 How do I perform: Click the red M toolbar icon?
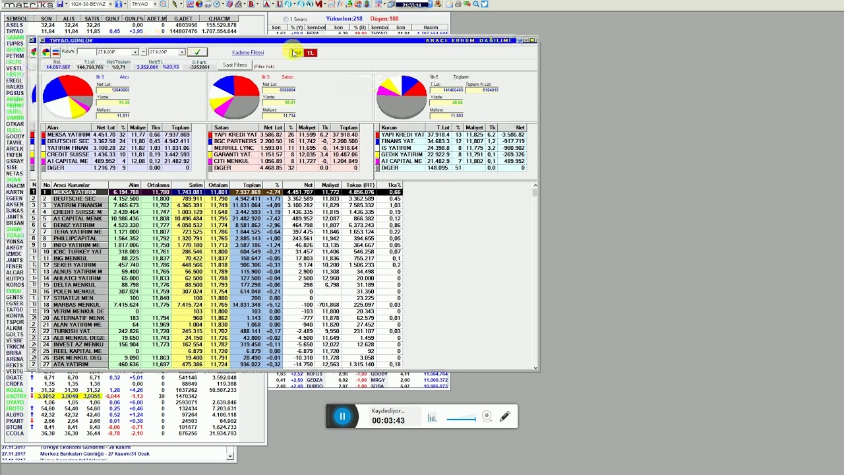[x=319, y=5]
